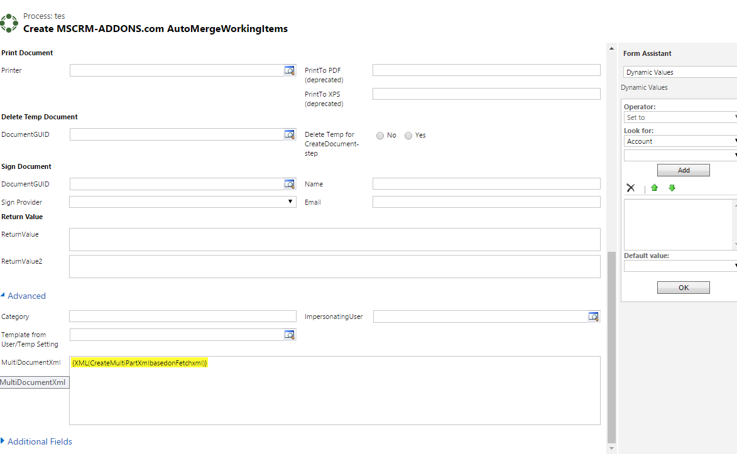This screenshot has width=737, height=459.
Task: Click the Printer lookup icon
Action: 290,70
